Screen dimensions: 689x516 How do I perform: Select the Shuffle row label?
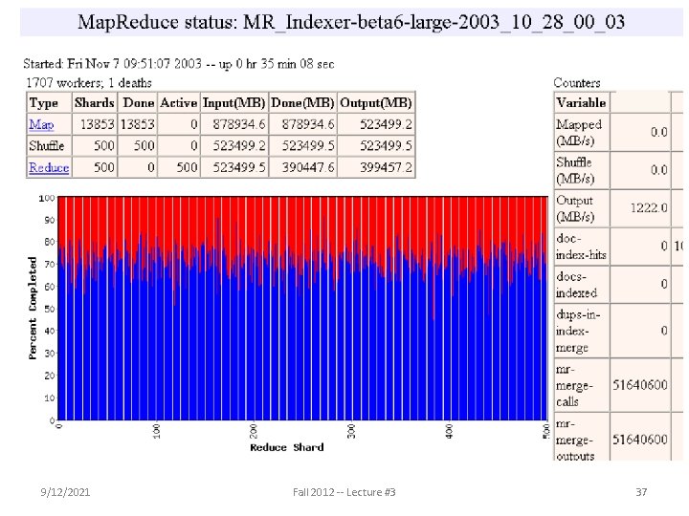click(47, 145)
